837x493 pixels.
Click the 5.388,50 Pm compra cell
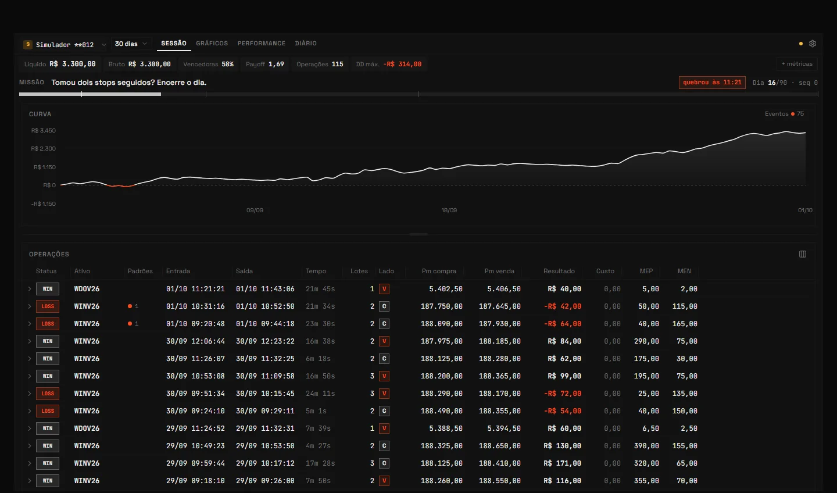[x=446, y=428]
